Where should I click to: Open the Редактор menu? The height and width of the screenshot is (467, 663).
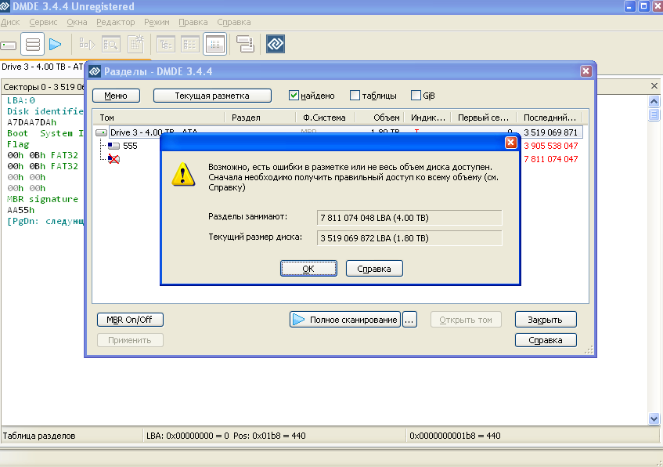pos(116,22)
